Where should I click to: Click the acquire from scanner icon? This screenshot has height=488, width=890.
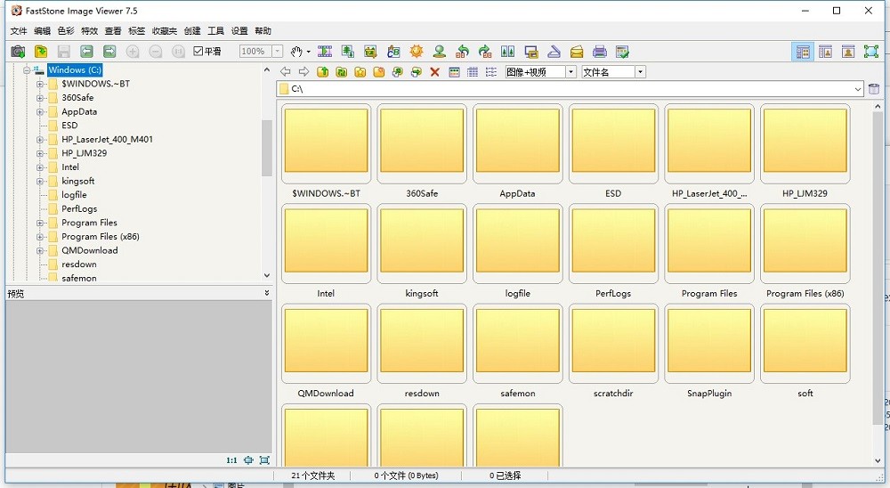tap(554, 52)
